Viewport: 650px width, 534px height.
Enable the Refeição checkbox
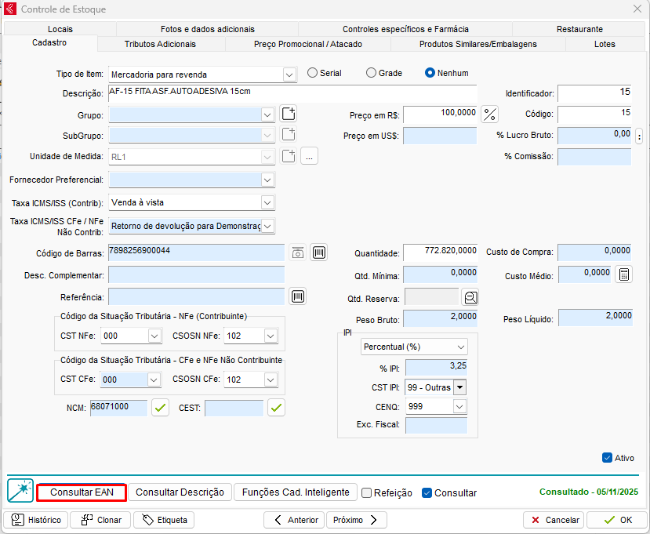tap(366, 493)
